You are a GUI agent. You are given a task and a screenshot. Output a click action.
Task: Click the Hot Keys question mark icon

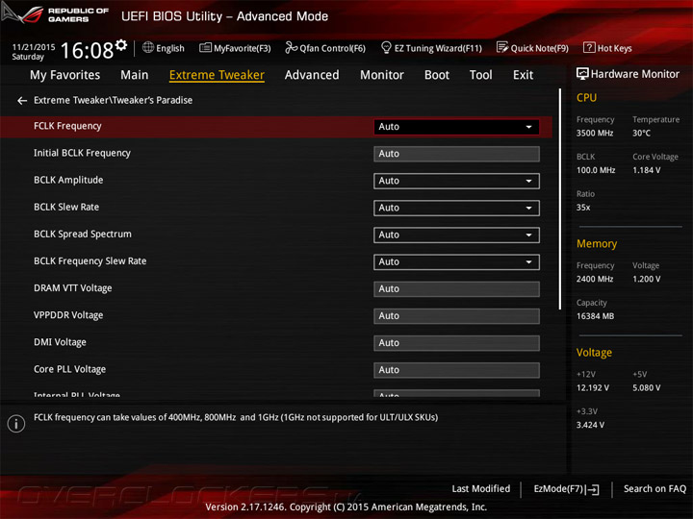(x=589, y=48)
